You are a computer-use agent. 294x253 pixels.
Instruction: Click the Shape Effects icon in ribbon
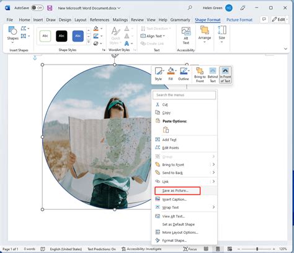[x=96, y=44]
